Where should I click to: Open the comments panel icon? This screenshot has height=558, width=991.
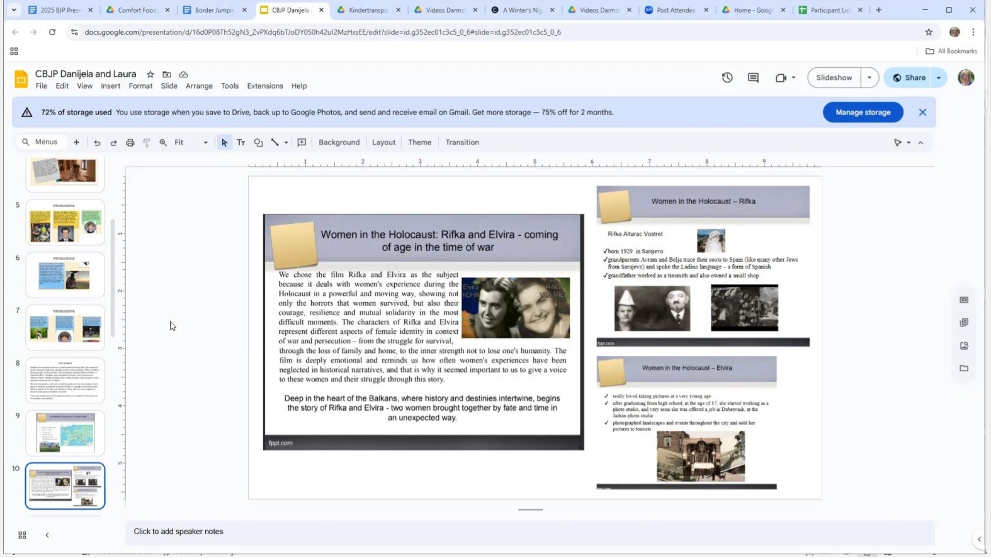point(753,78)
